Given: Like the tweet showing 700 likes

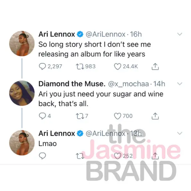Looking at the screenshot, I should [117, 116].
